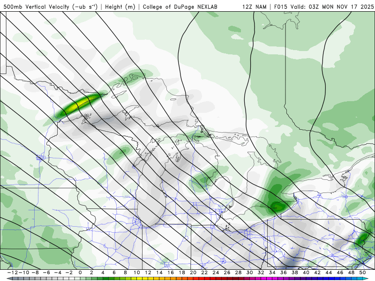The width and height of the screenshot is (375, 281).
Task: Click the "-8" color scale label
Action: [x=35, y=273]
